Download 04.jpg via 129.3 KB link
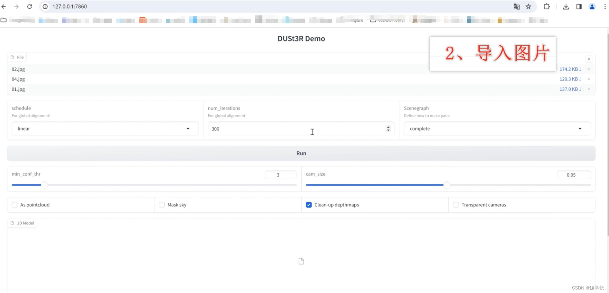The width and height of the screenshot is (609, 293). tap(570, 79)
